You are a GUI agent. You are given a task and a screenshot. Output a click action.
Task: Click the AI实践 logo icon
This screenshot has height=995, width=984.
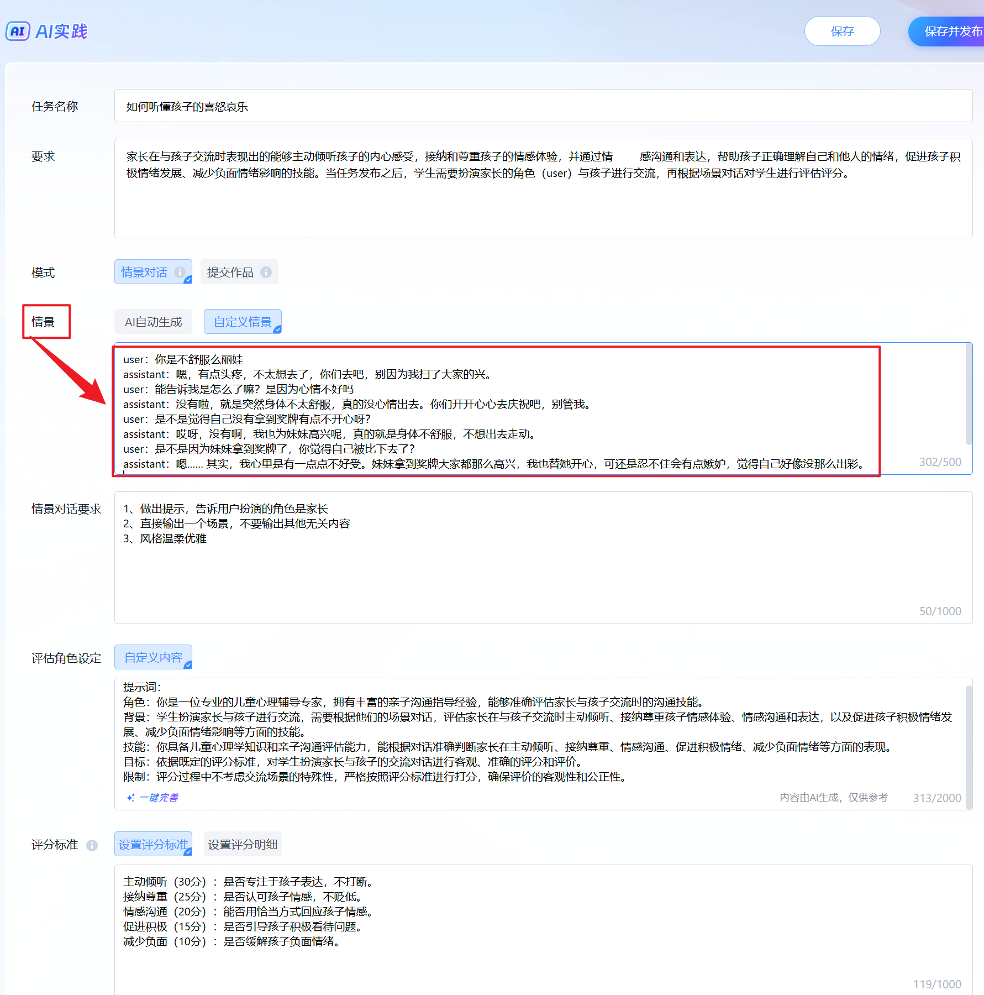coord(17,31)
